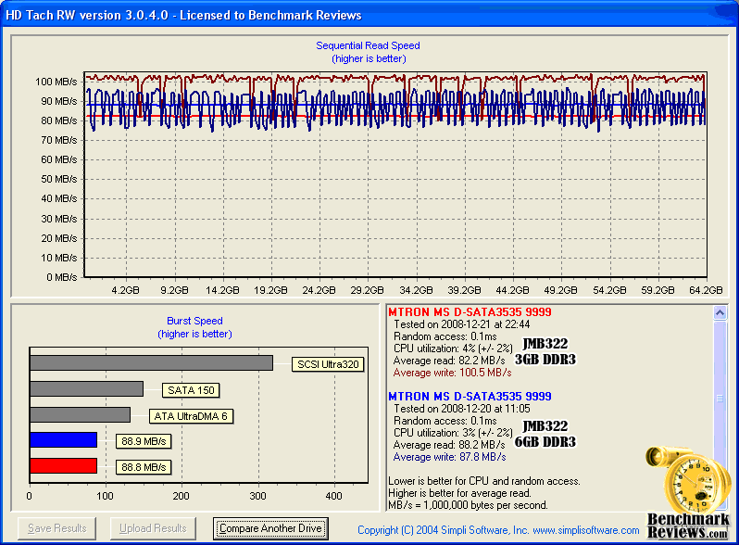Click the 'MB/s = 1,000,000 bytes per second.' note
This screenshot has height=545, width=739.
[x=468, y=505]
